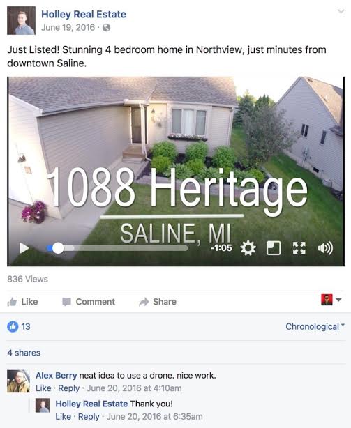View the 13 likes reaction icon
This screenshot has height=428, width=351.
point(13,326)
